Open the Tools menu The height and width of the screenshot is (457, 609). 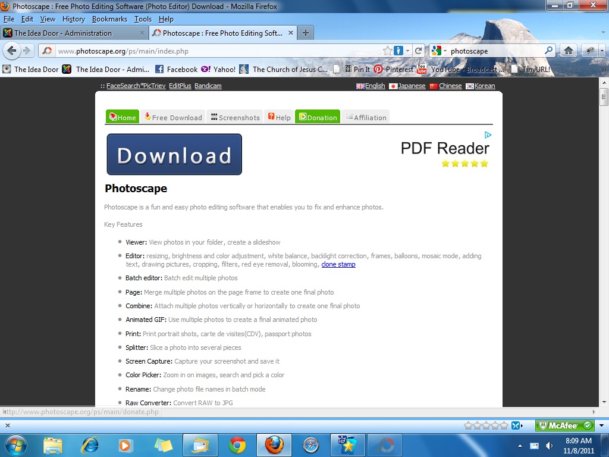click(143, 19)
